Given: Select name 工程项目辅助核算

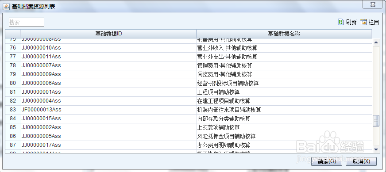Looking at the screenshot, I should (284, 92).
